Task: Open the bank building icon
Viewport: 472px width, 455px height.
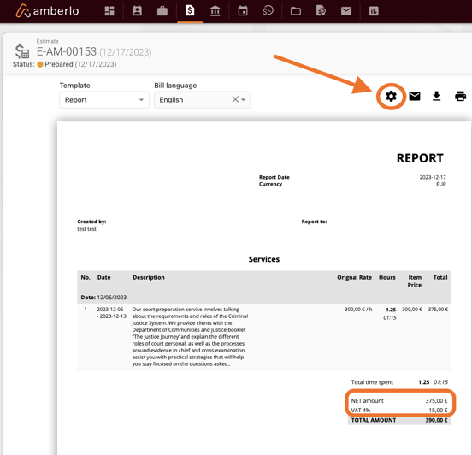Action: pos(215,11)
